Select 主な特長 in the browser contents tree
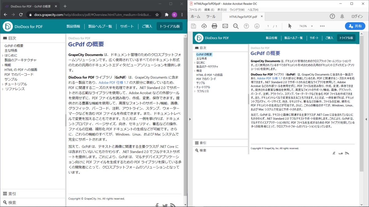This screenshot has height=207, width=369. tap(11, 51)
